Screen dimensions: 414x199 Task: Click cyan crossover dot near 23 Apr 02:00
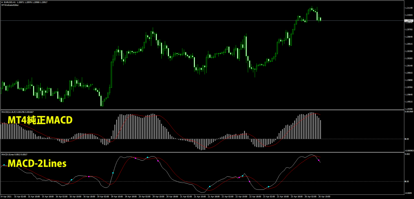[x=268, y=187]
